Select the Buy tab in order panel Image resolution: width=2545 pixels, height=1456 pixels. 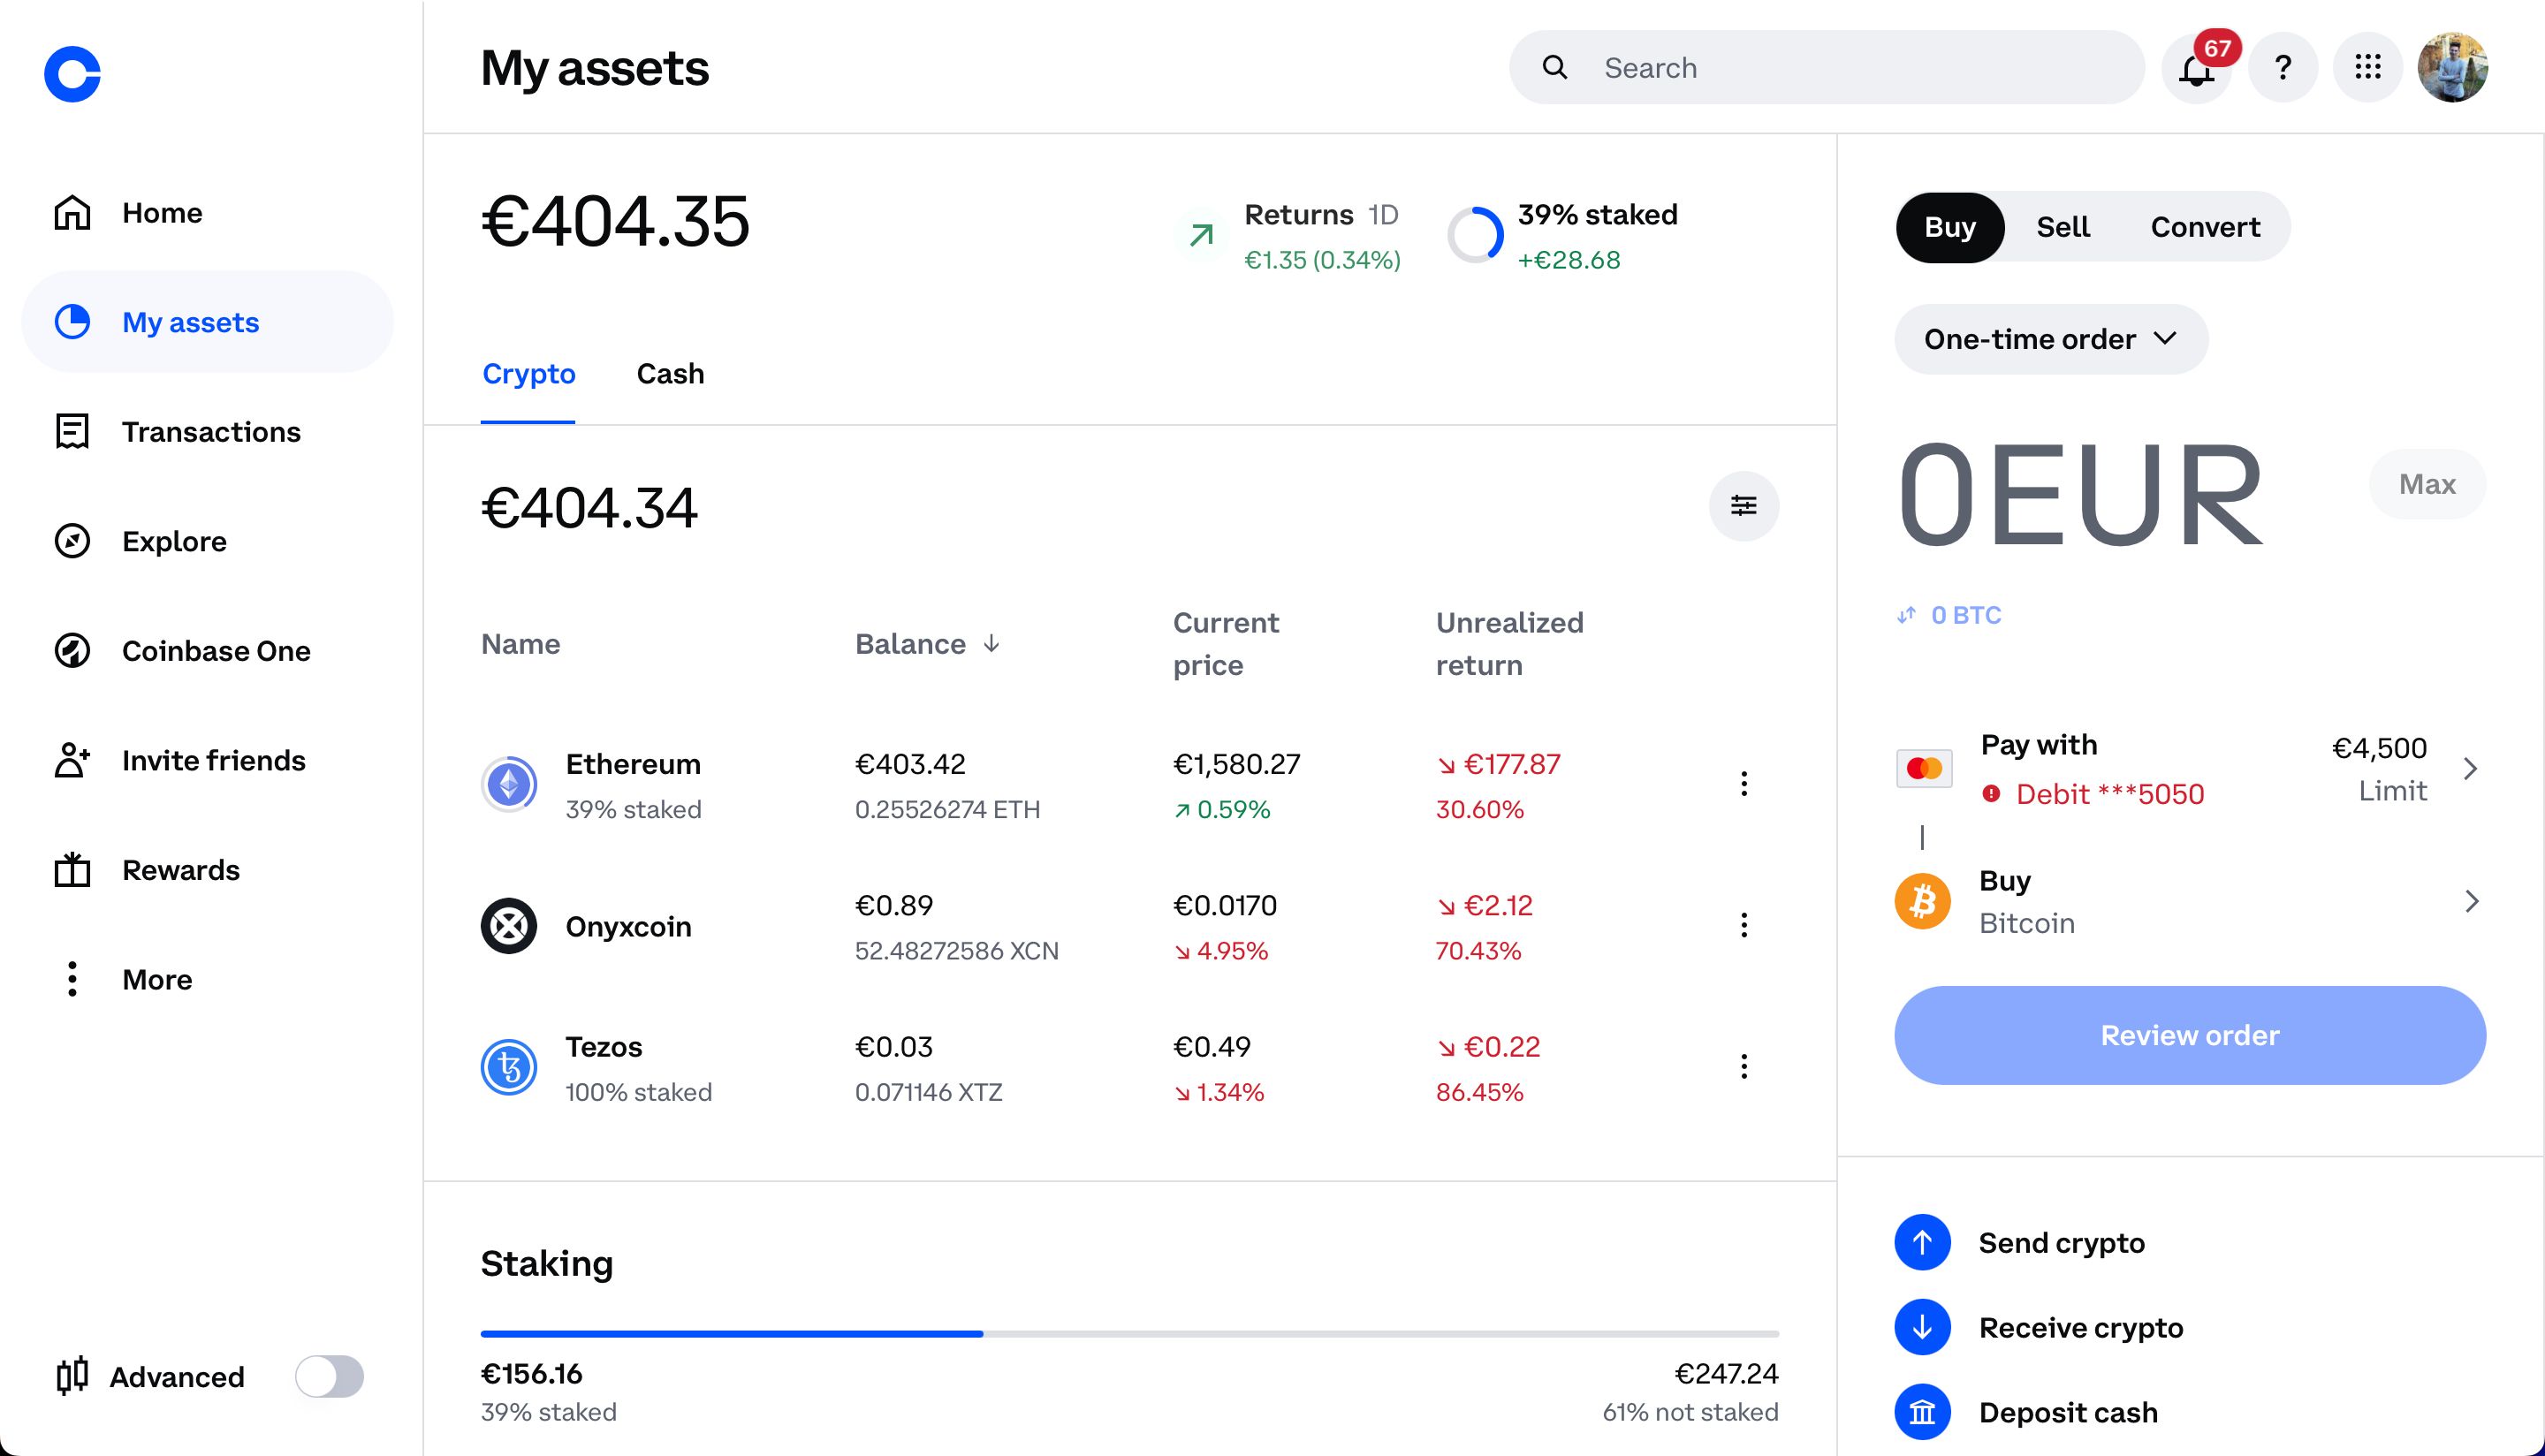pyautogui.click(x=1949, y=227)
